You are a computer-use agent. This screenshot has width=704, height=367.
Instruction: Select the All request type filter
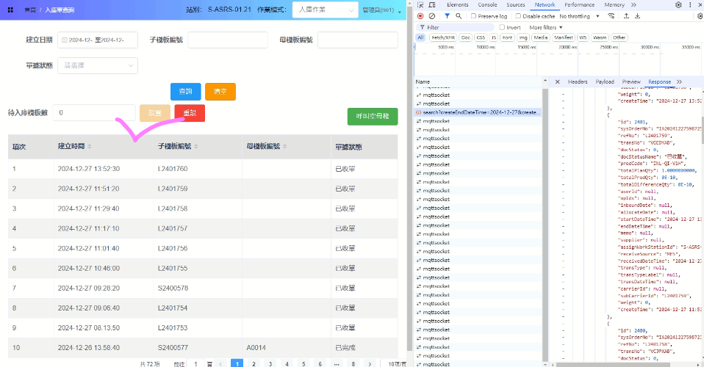click(420, 37)
